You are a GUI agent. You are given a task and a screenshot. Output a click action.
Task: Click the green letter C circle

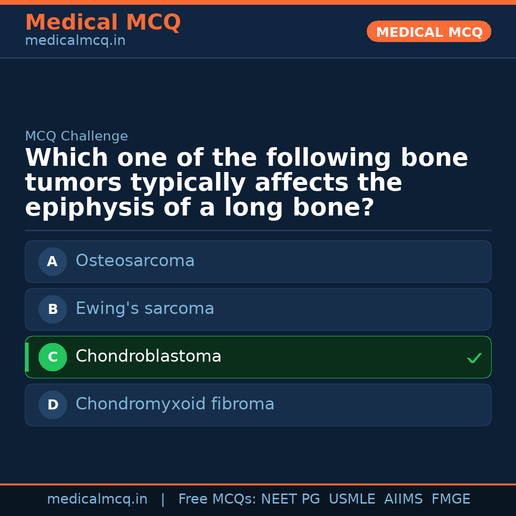(53, 357)
